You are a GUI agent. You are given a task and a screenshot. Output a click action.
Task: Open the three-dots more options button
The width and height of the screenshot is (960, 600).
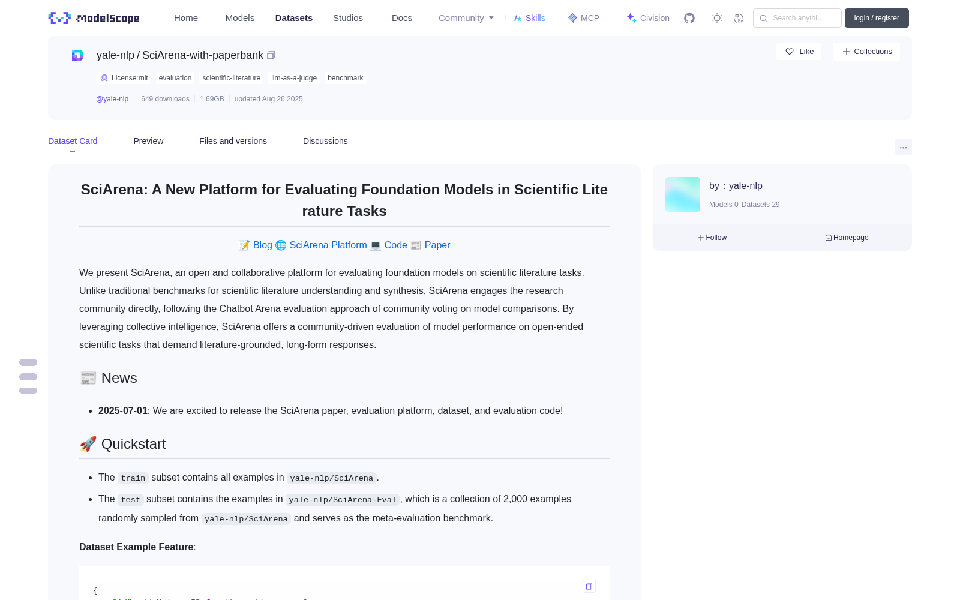click(x=903, y=147)
